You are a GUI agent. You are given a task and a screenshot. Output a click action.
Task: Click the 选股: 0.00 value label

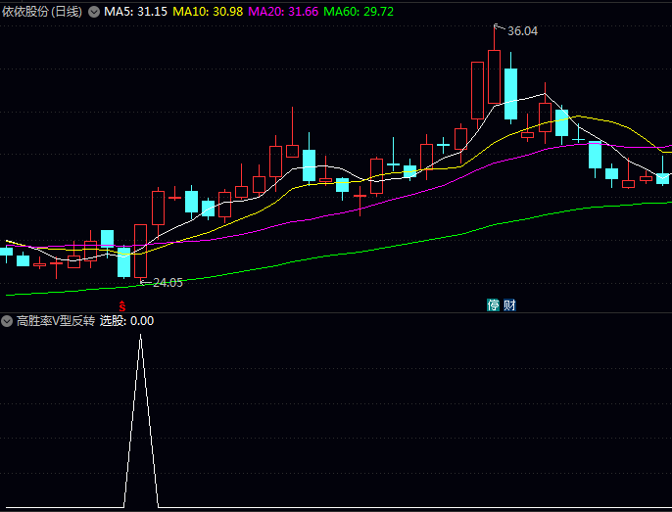(126, 321)
